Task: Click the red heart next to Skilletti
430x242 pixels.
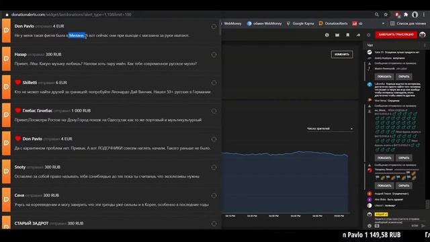Action: pyautogui.click(x=18, y=82)
